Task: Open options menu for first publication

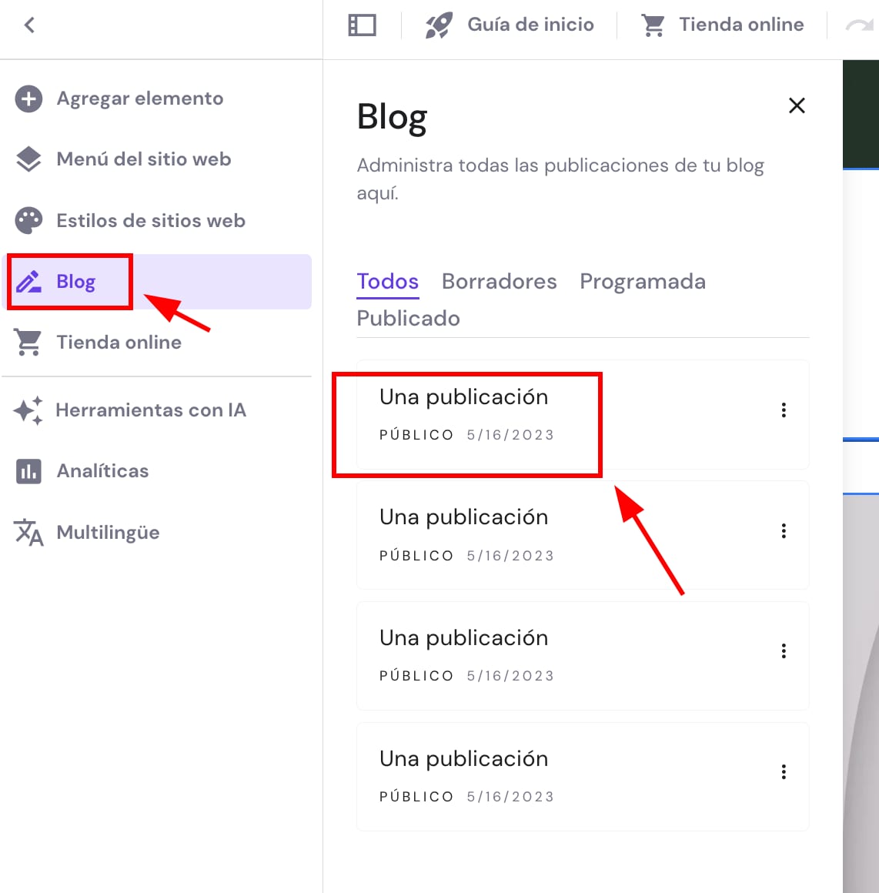Action: coord(784,410)
